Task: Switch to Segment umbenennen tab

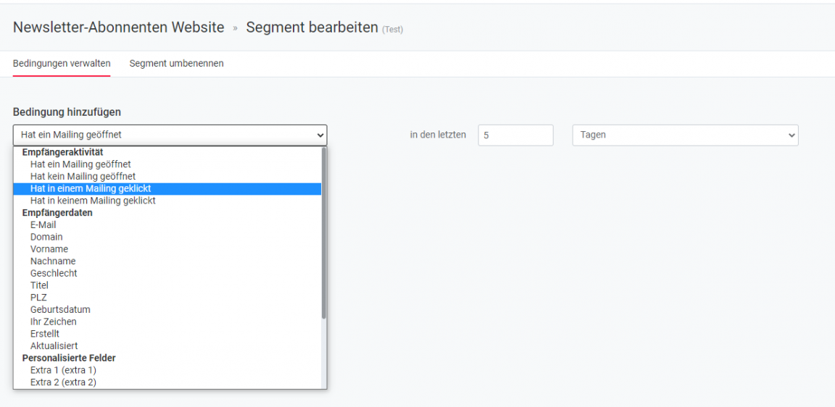Action: point(176,64)
